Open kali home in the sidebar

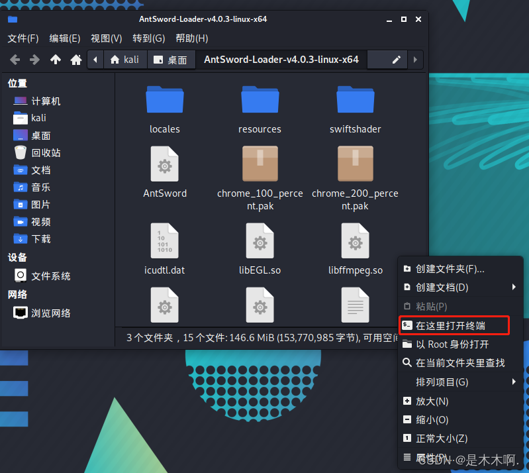(x=30, y=118)
